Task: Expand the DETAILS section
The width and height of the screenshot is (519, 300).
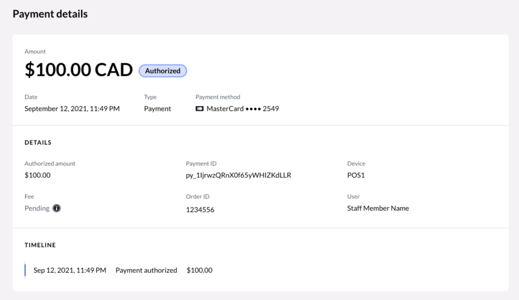Action: click(38, 142)
